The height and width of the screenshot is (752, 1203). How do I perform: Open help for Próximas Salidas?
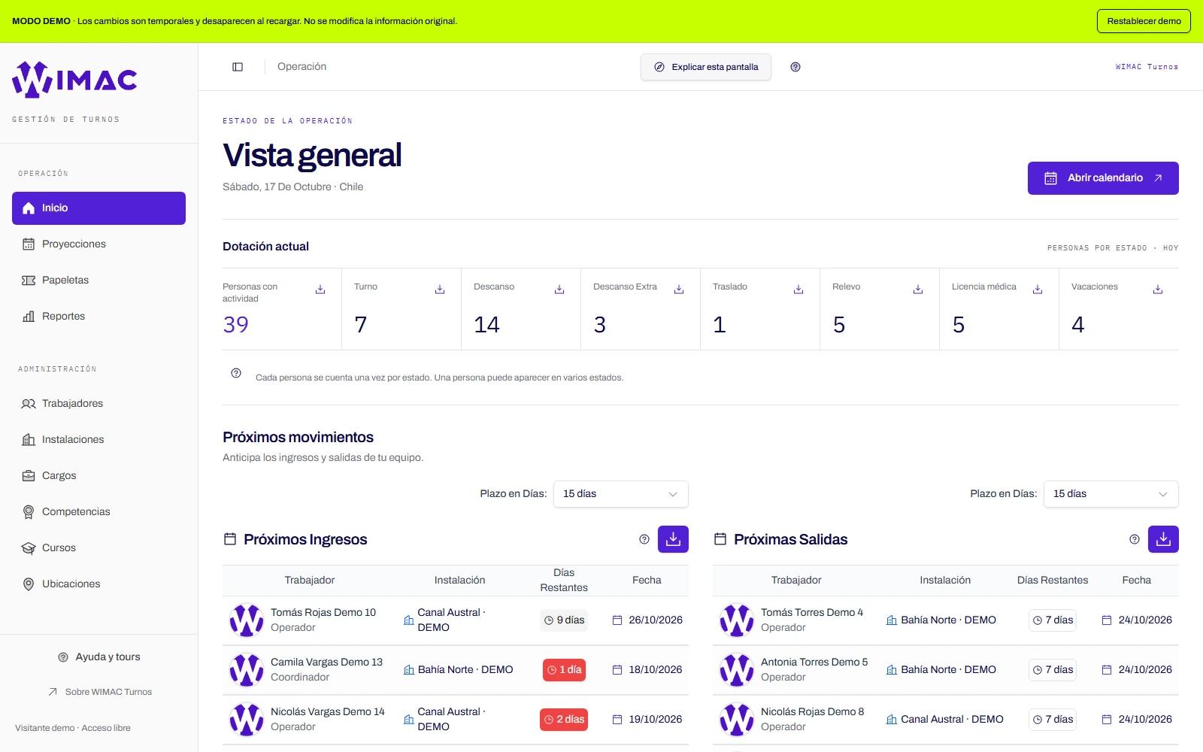1135,539
